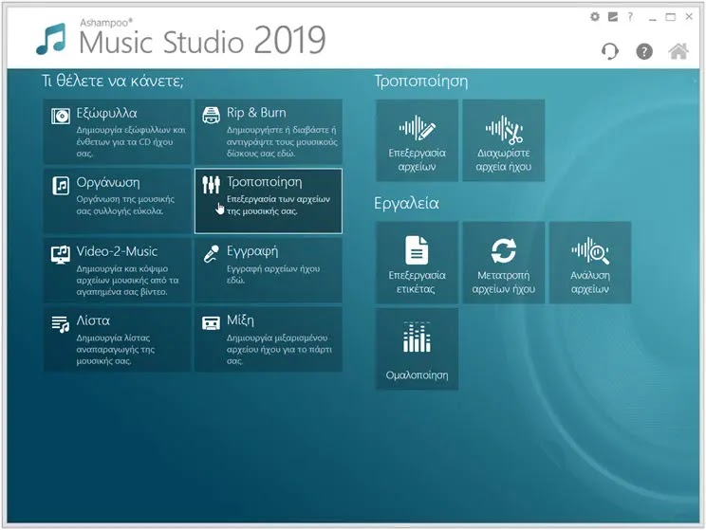Launch Επεξεργασία αρχείων waveform pencil tool
The width and height of the screenshot is (706, 530).
coord(417,140)
